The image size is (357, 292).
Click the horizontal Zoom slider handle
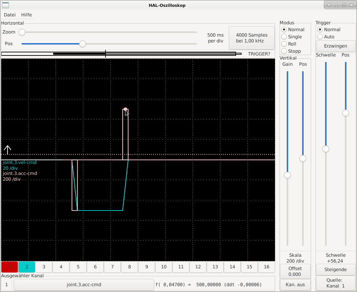(22, 32)
